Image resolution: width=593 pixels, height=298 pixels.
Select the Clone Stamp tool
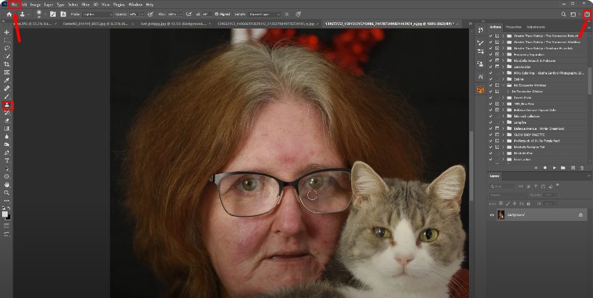click(7, 106)
